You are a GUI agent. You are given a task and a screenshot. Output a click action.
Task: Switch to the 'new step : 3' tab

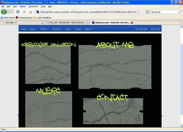pos(23,22)
